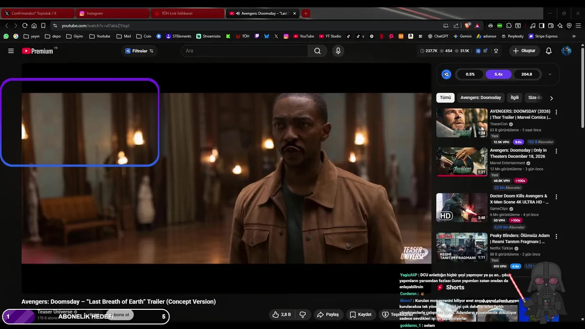Dislike the video
585x329 pixels.
pos(303,314)
